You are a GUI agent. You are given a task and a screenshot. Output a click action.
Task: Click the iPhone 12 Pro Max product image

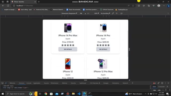(x=103, y=64)
